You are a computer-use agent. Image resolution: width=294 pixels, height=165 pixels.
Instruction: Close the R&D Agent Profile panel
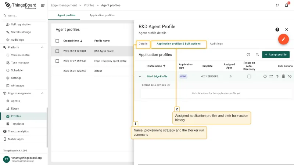click(287, 30)
